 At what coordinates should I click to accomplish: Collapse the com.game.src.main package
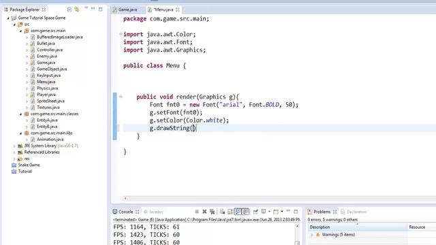[x=20, y=31]
